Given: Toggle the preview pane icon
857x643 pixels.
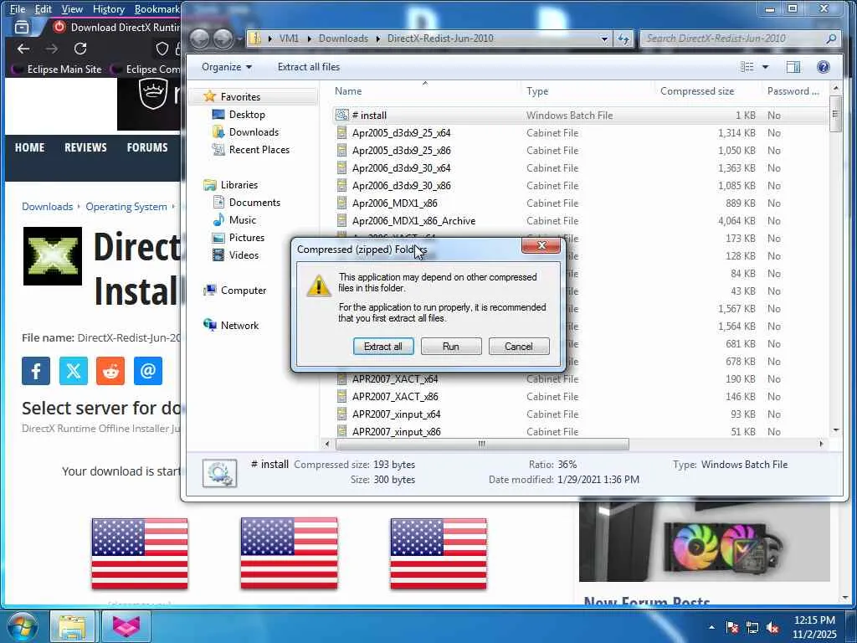Looking at the screenshot, I should point(793,67).
